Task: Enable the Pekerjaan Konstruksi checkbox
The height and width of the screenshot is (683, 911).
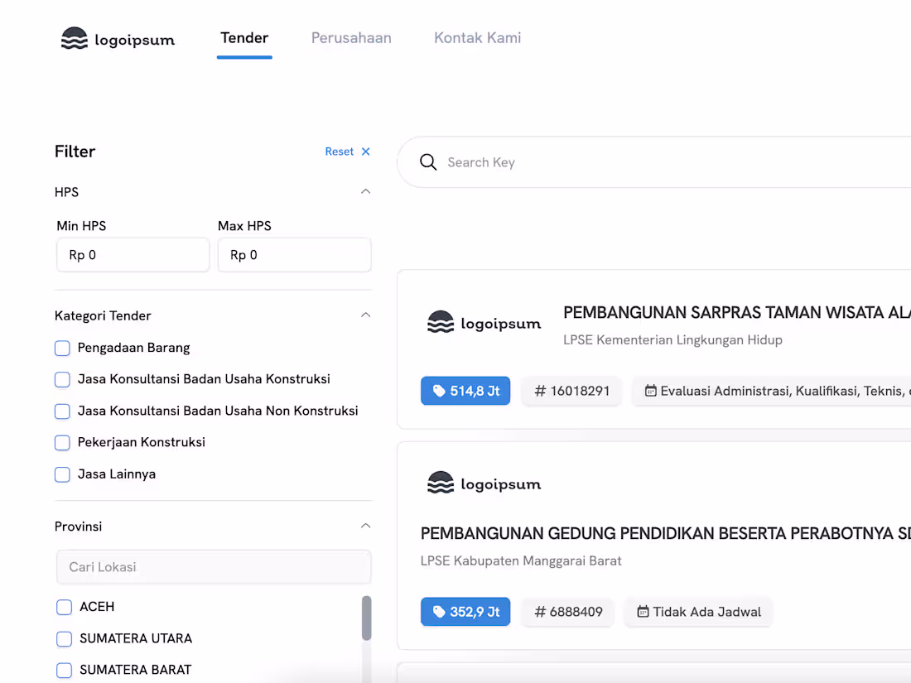Action: coord(62,443)
